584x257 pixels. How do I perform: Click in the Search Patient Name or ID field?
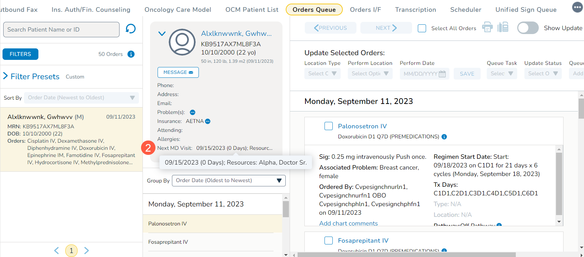pyautogui.click(x=61, y=29)
